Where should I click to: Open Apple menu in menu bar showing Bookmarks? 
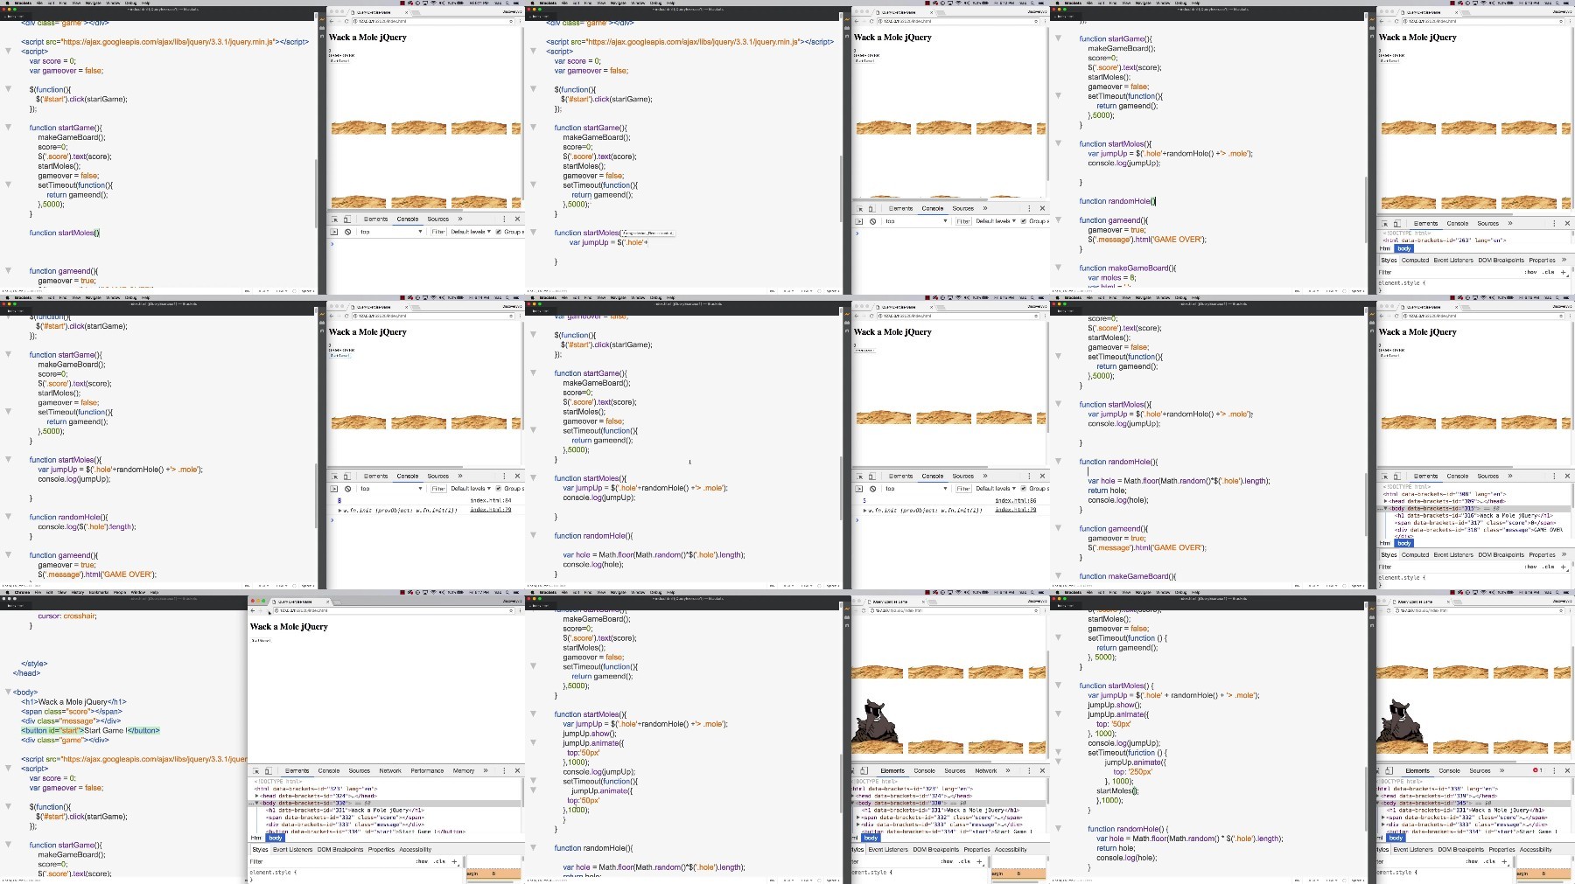pyautogui.click(x=6, y=592)
